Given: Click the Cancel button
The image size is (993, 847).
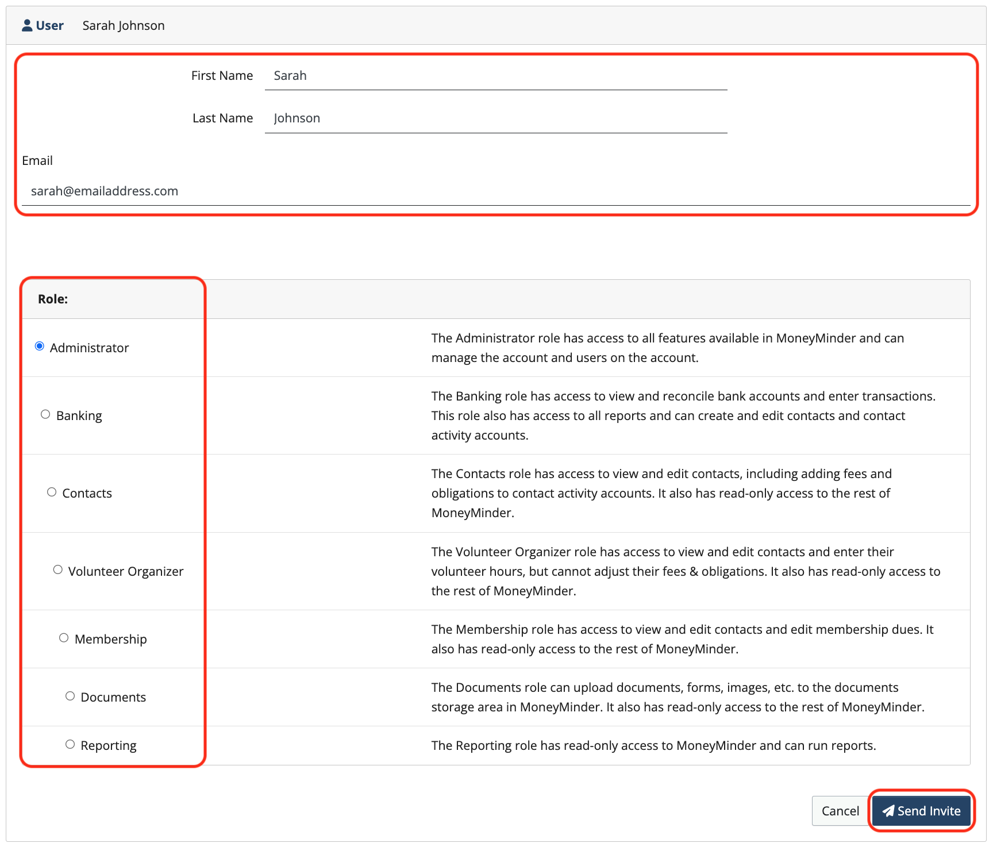Looking at the screenshot, I should coord(840,811).
